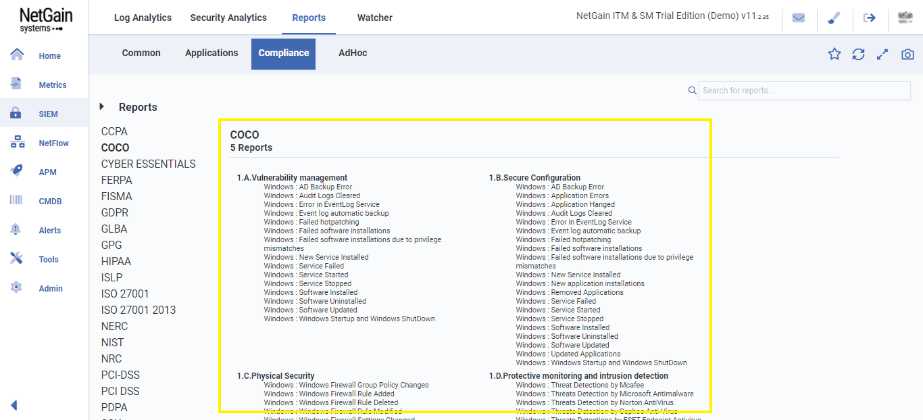This screenshot has width=923, height=420.
Task: Open the Alerts bell icon
Action: tap(16, 229)
